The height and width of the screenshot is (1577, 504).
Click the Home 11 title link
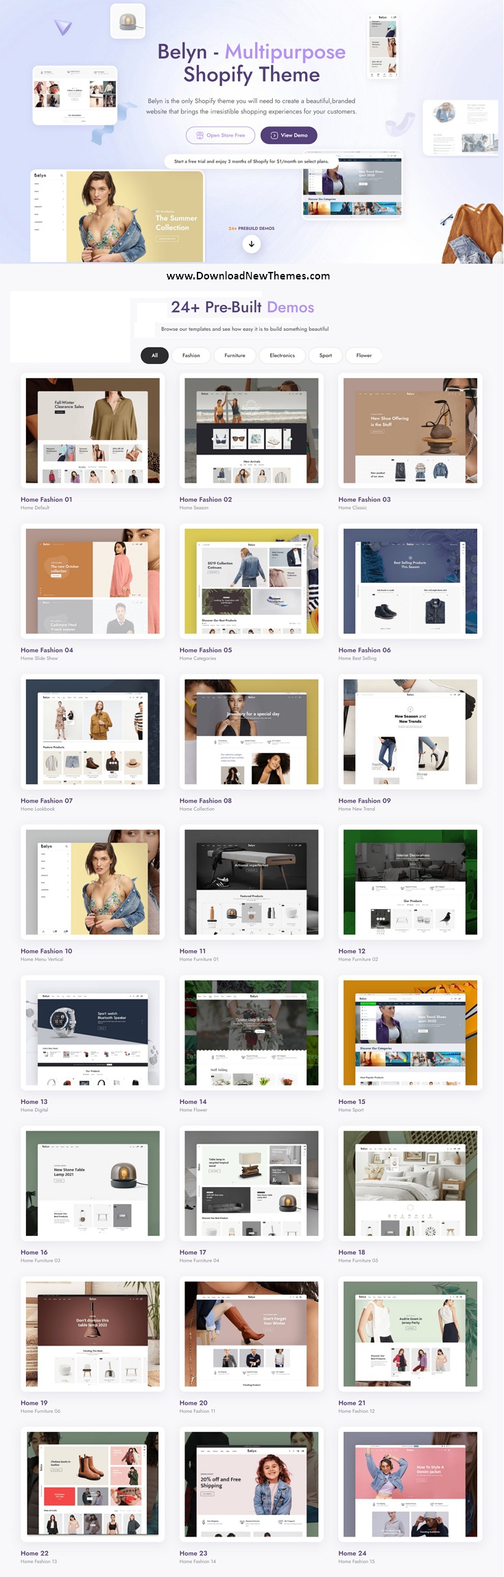[x=193, y=952]
